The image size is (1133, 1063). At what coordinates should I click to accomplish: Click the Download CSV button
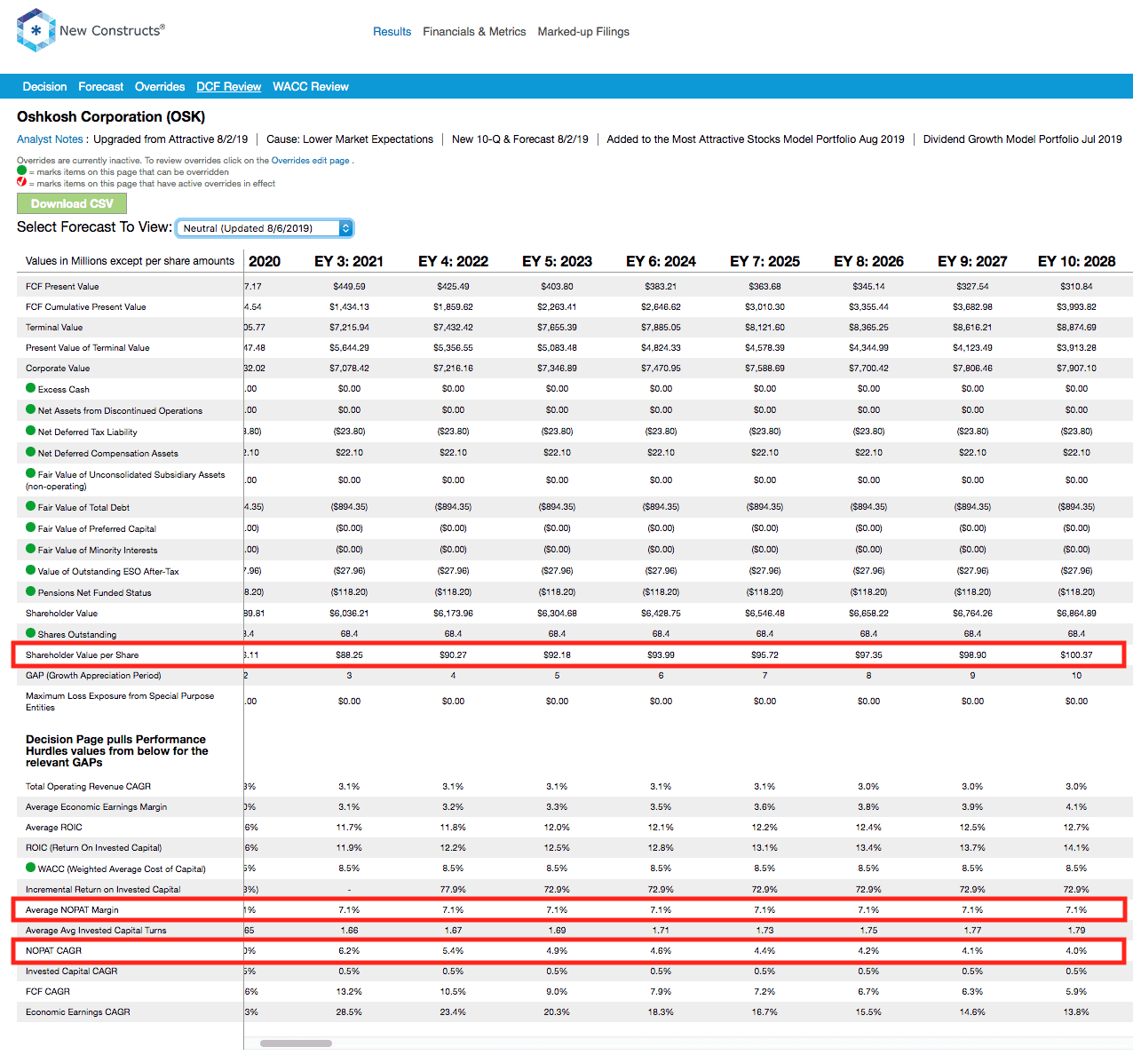tap(72, 203)
